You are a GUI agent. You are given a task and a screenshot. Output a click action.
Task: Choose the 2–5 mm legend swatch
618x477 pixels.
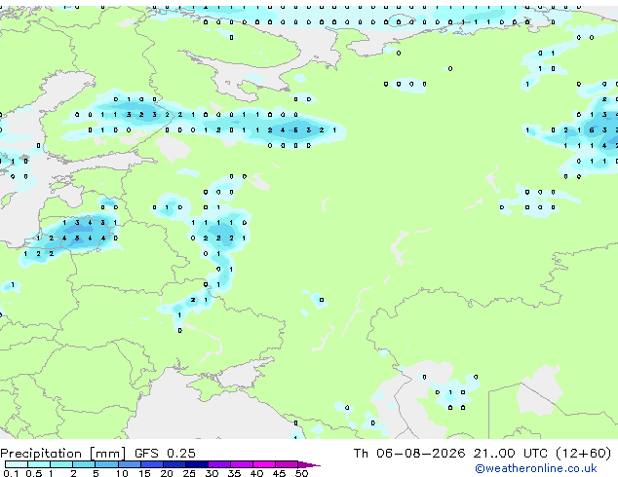click(84, 464)
